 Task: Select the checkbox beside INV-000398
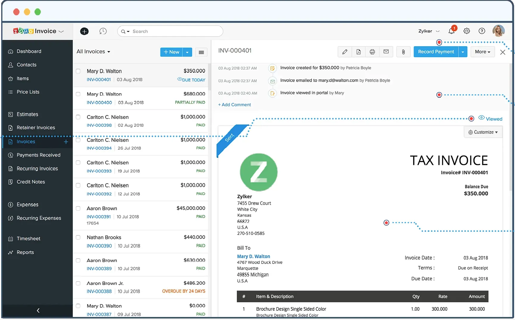pyautogui.click(x=78, y=117)
